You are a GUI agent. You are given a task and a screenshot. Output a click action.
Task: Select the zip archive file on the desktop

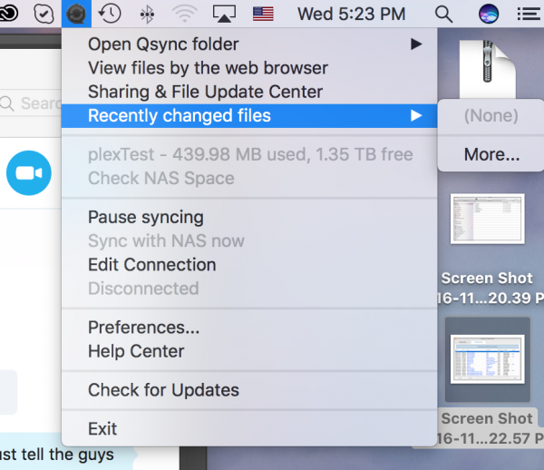tap(488, 70)
